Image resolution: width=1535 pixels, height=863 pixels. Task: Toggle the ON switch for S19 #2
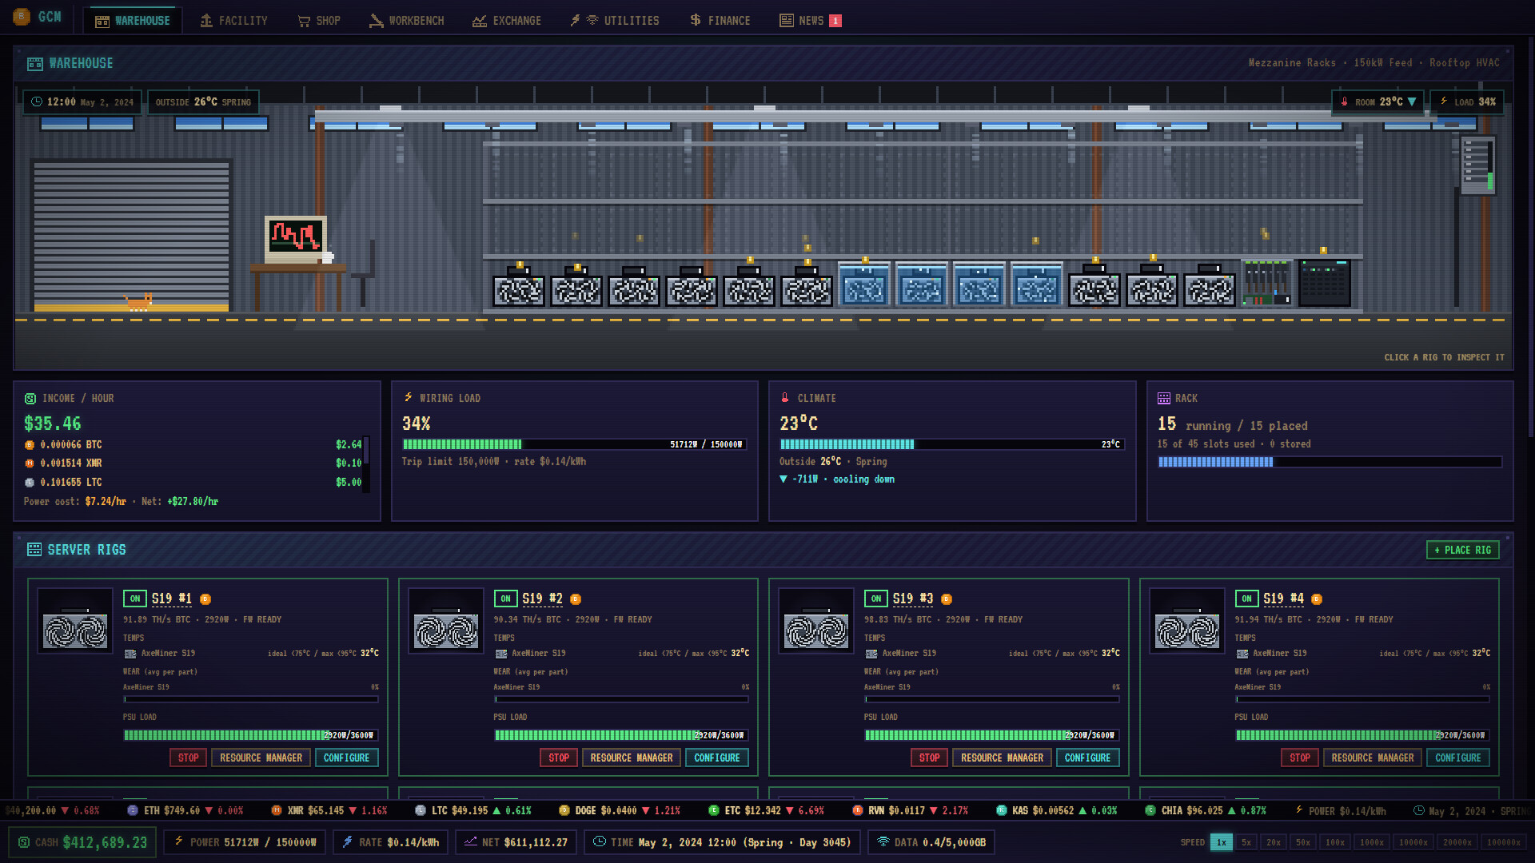click(x=505, y=599)
